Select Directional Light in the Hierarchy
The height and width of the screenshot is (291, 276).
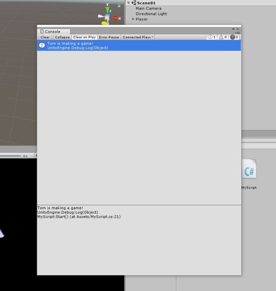click(x=151, y=14)
